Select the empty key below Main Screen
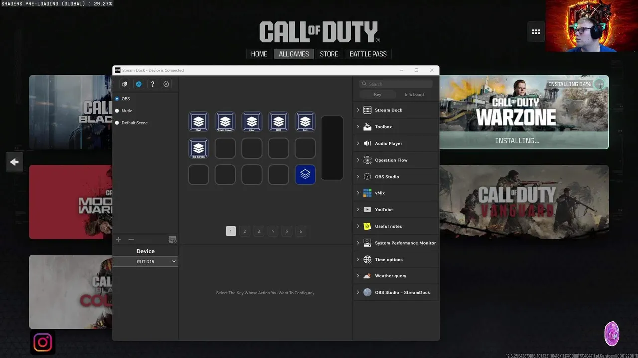Screen dimensions: 638x358 click(225, 148)
